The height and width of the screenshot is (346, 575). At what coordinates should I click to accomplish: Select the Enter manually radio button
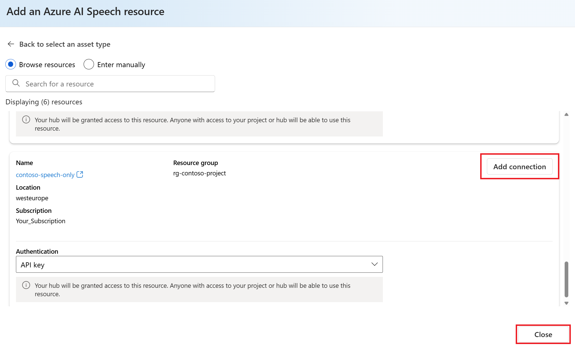coord(89,65)
